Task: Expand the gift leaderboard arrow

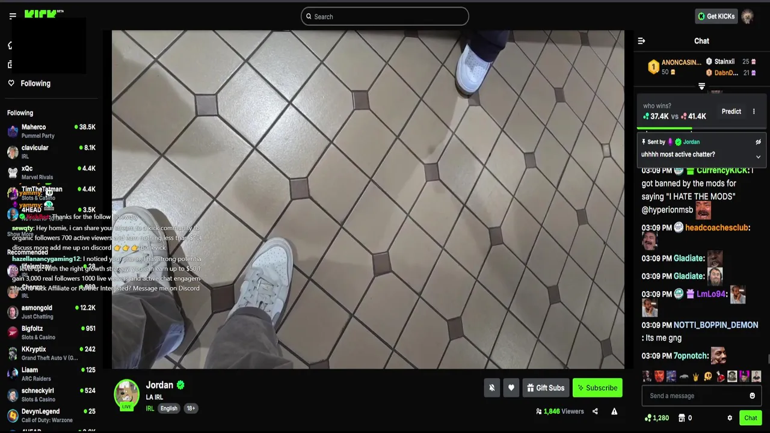Action: (x=701, y=87)
